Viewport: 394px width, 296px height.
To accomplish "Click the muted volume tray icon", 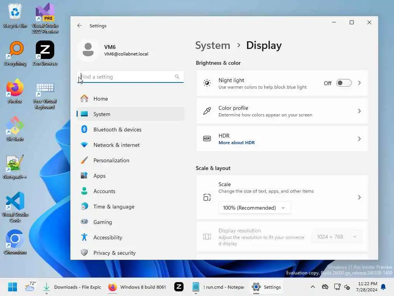I will click(x=347, y=287).
